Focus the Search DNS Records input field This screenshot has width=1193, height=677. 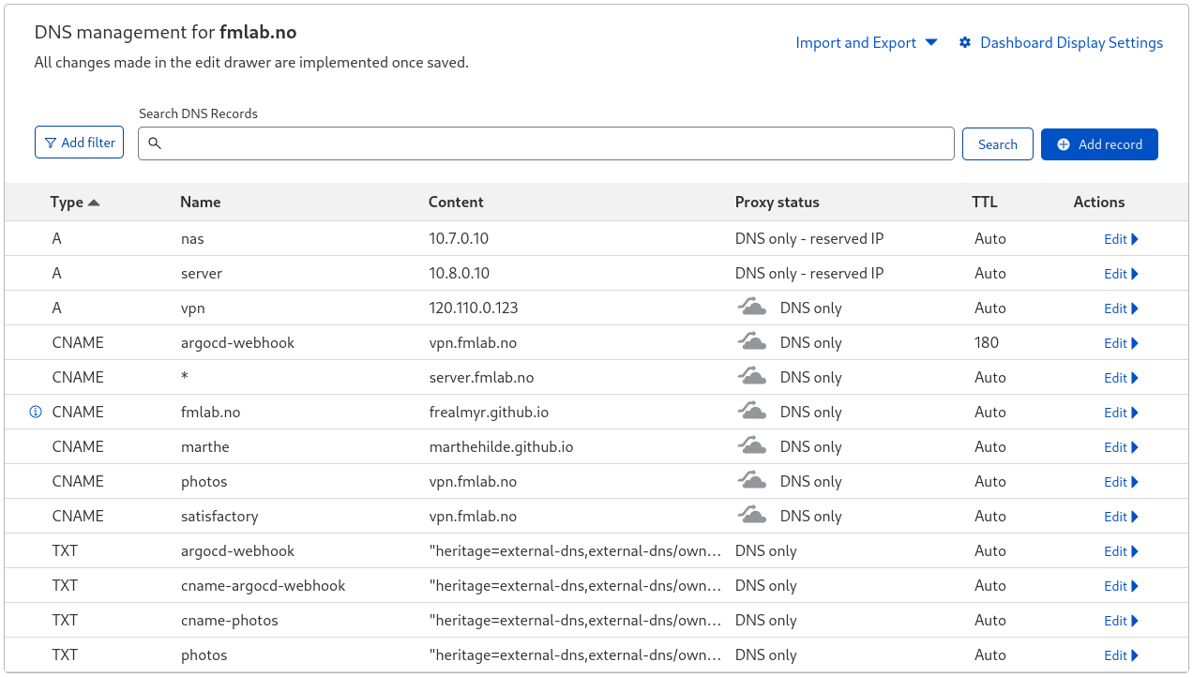click(x=553, y=143)
